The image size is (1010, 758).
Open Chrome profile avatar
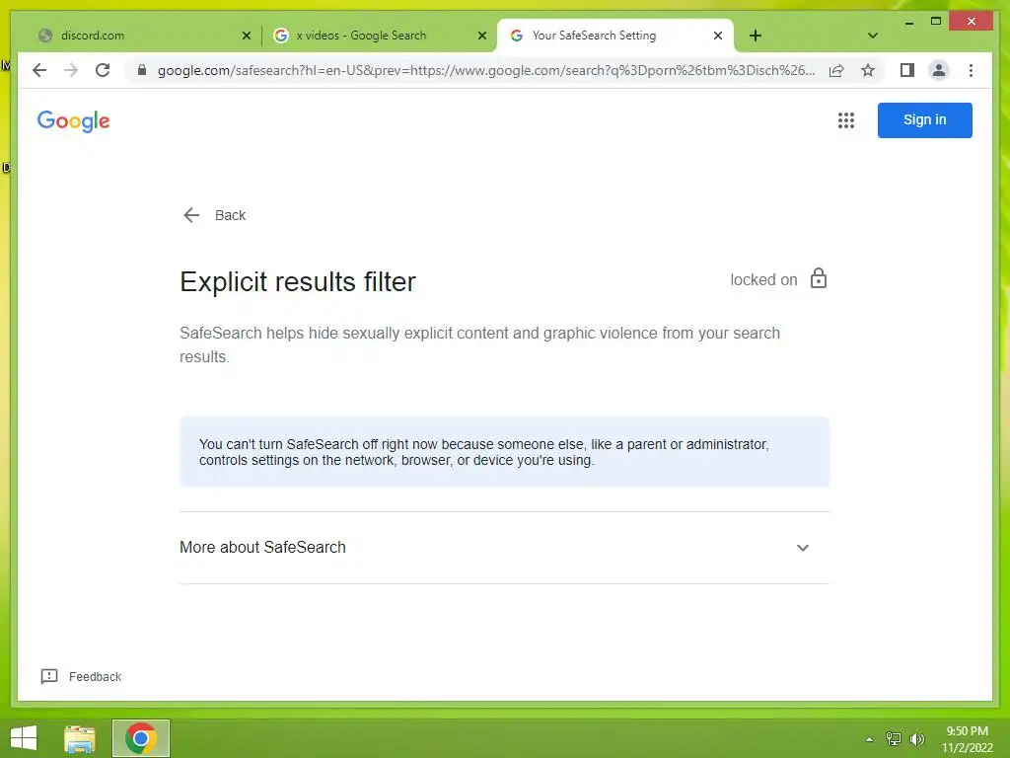point(939,70)
